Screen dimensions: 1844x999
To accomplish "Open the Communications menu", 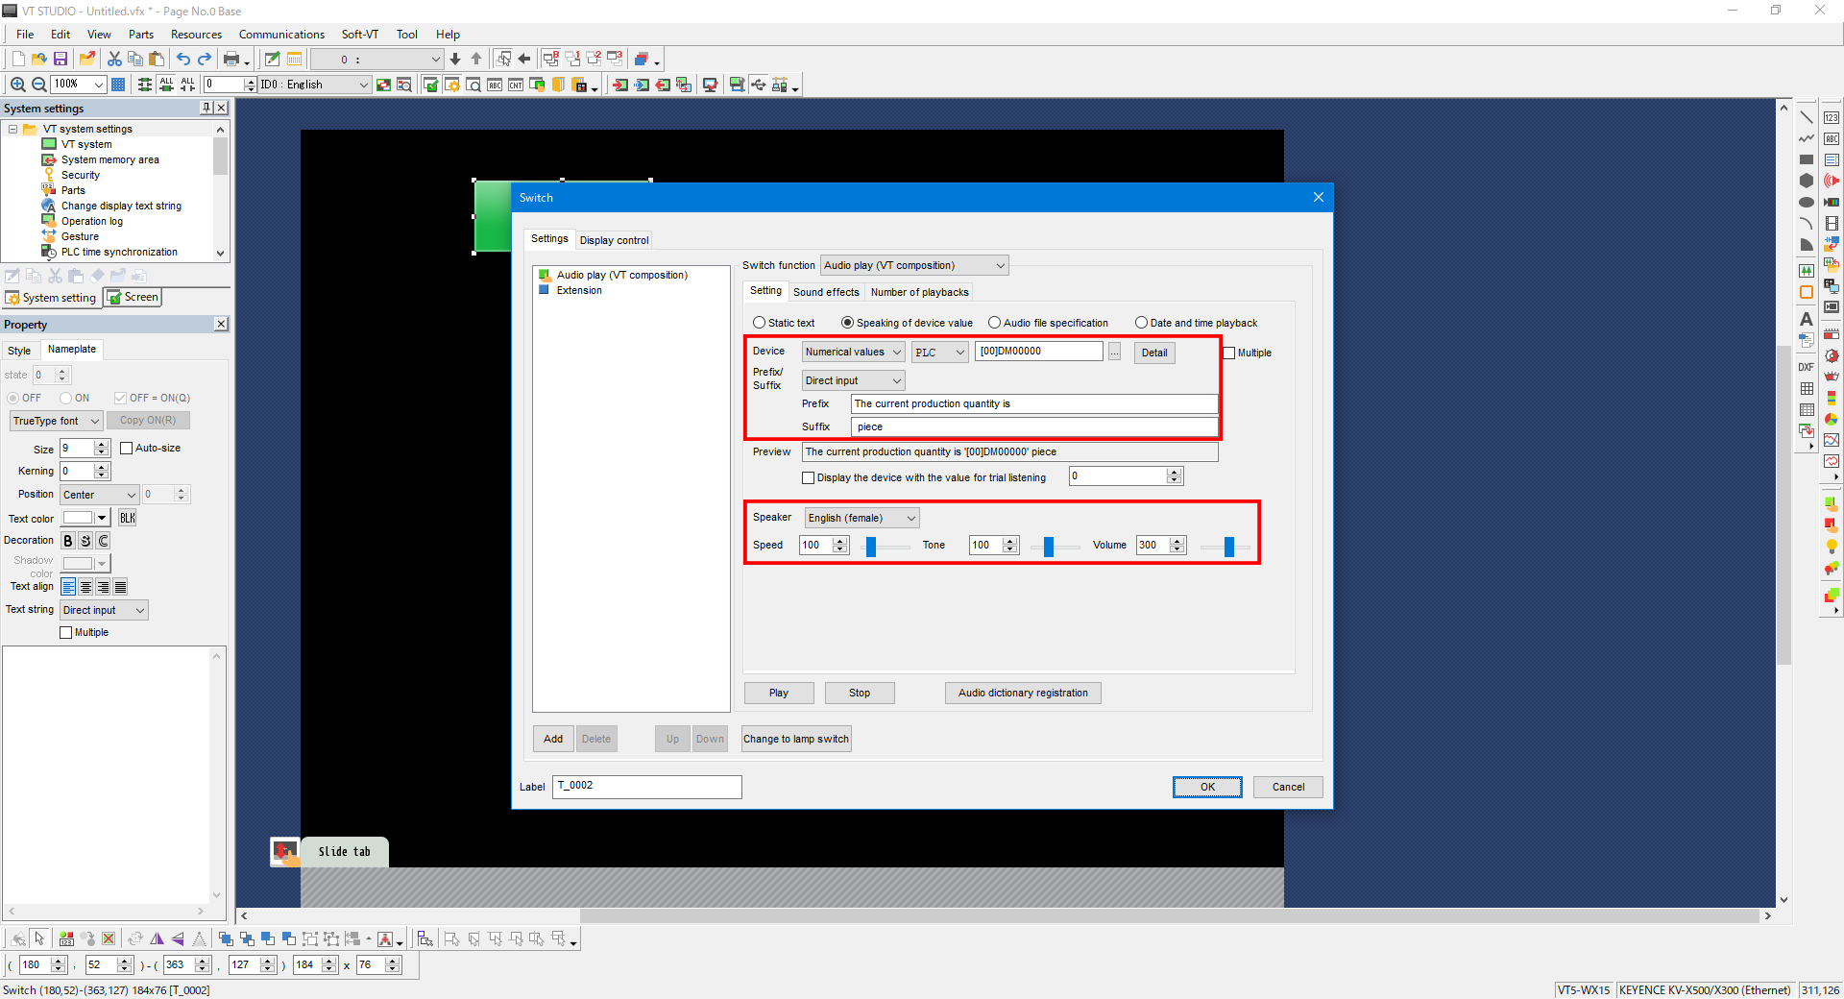I will (281, 35).
